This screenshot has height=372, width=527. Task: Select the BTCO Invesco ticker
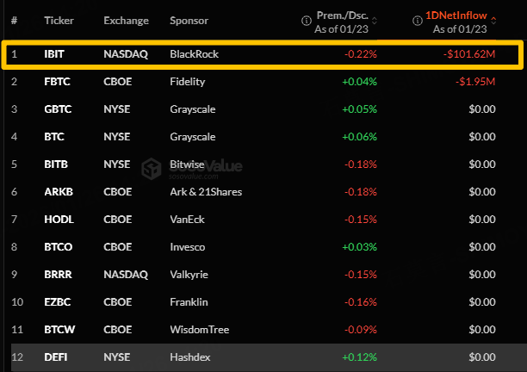coord(59,246)
